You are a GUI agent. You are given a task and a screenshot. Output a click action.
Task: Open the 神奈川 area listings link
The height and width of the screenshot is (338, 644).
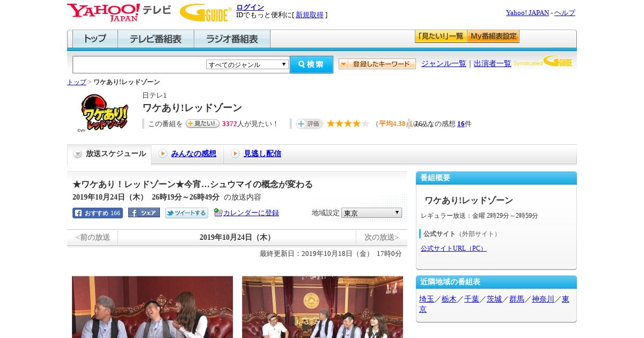(543, 299)
